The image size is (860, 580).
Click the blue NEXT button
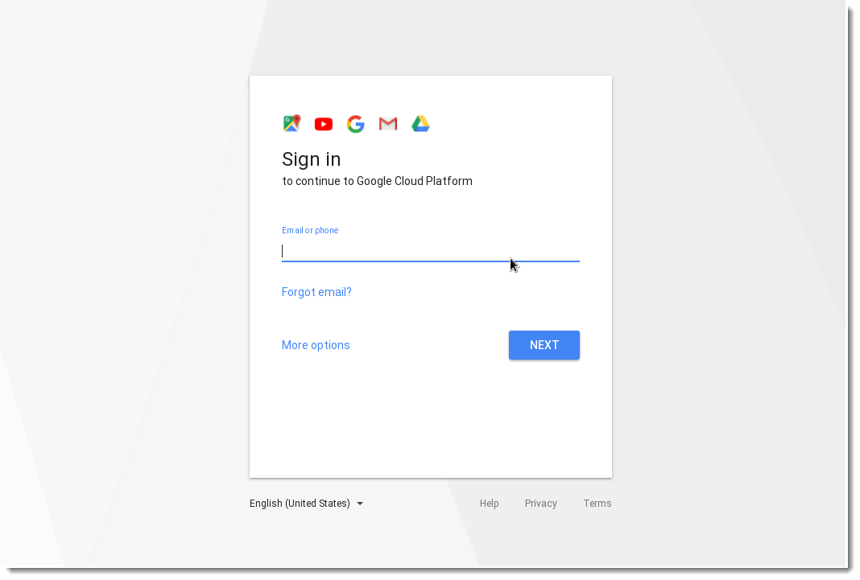pos(544,345)
